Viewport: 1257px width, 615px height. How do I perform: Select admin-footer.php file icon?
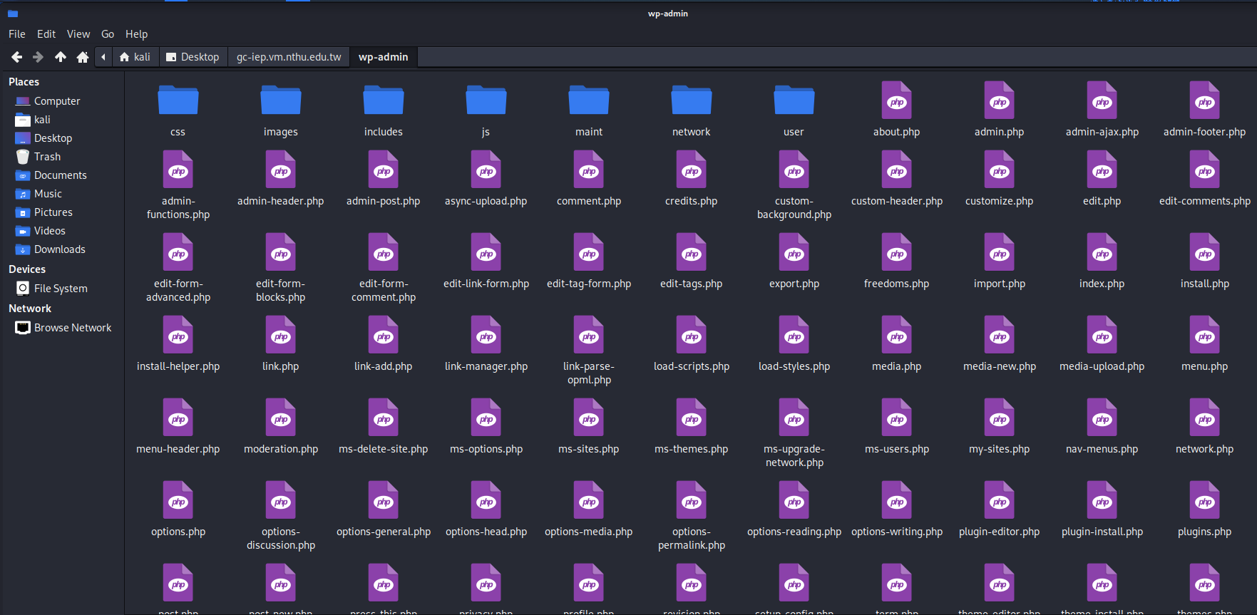coord(1205,100)
